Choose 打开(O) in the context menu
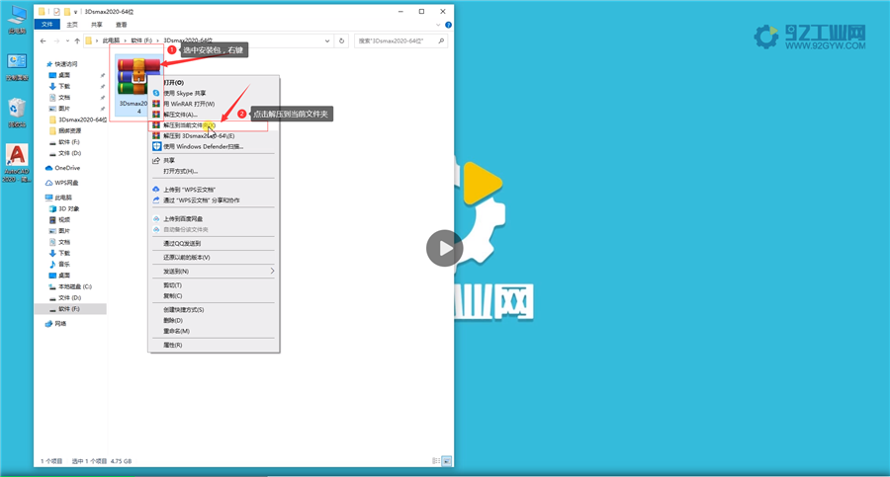The width and height of the screenshot is (890, 477). click(x=214, y=83)
